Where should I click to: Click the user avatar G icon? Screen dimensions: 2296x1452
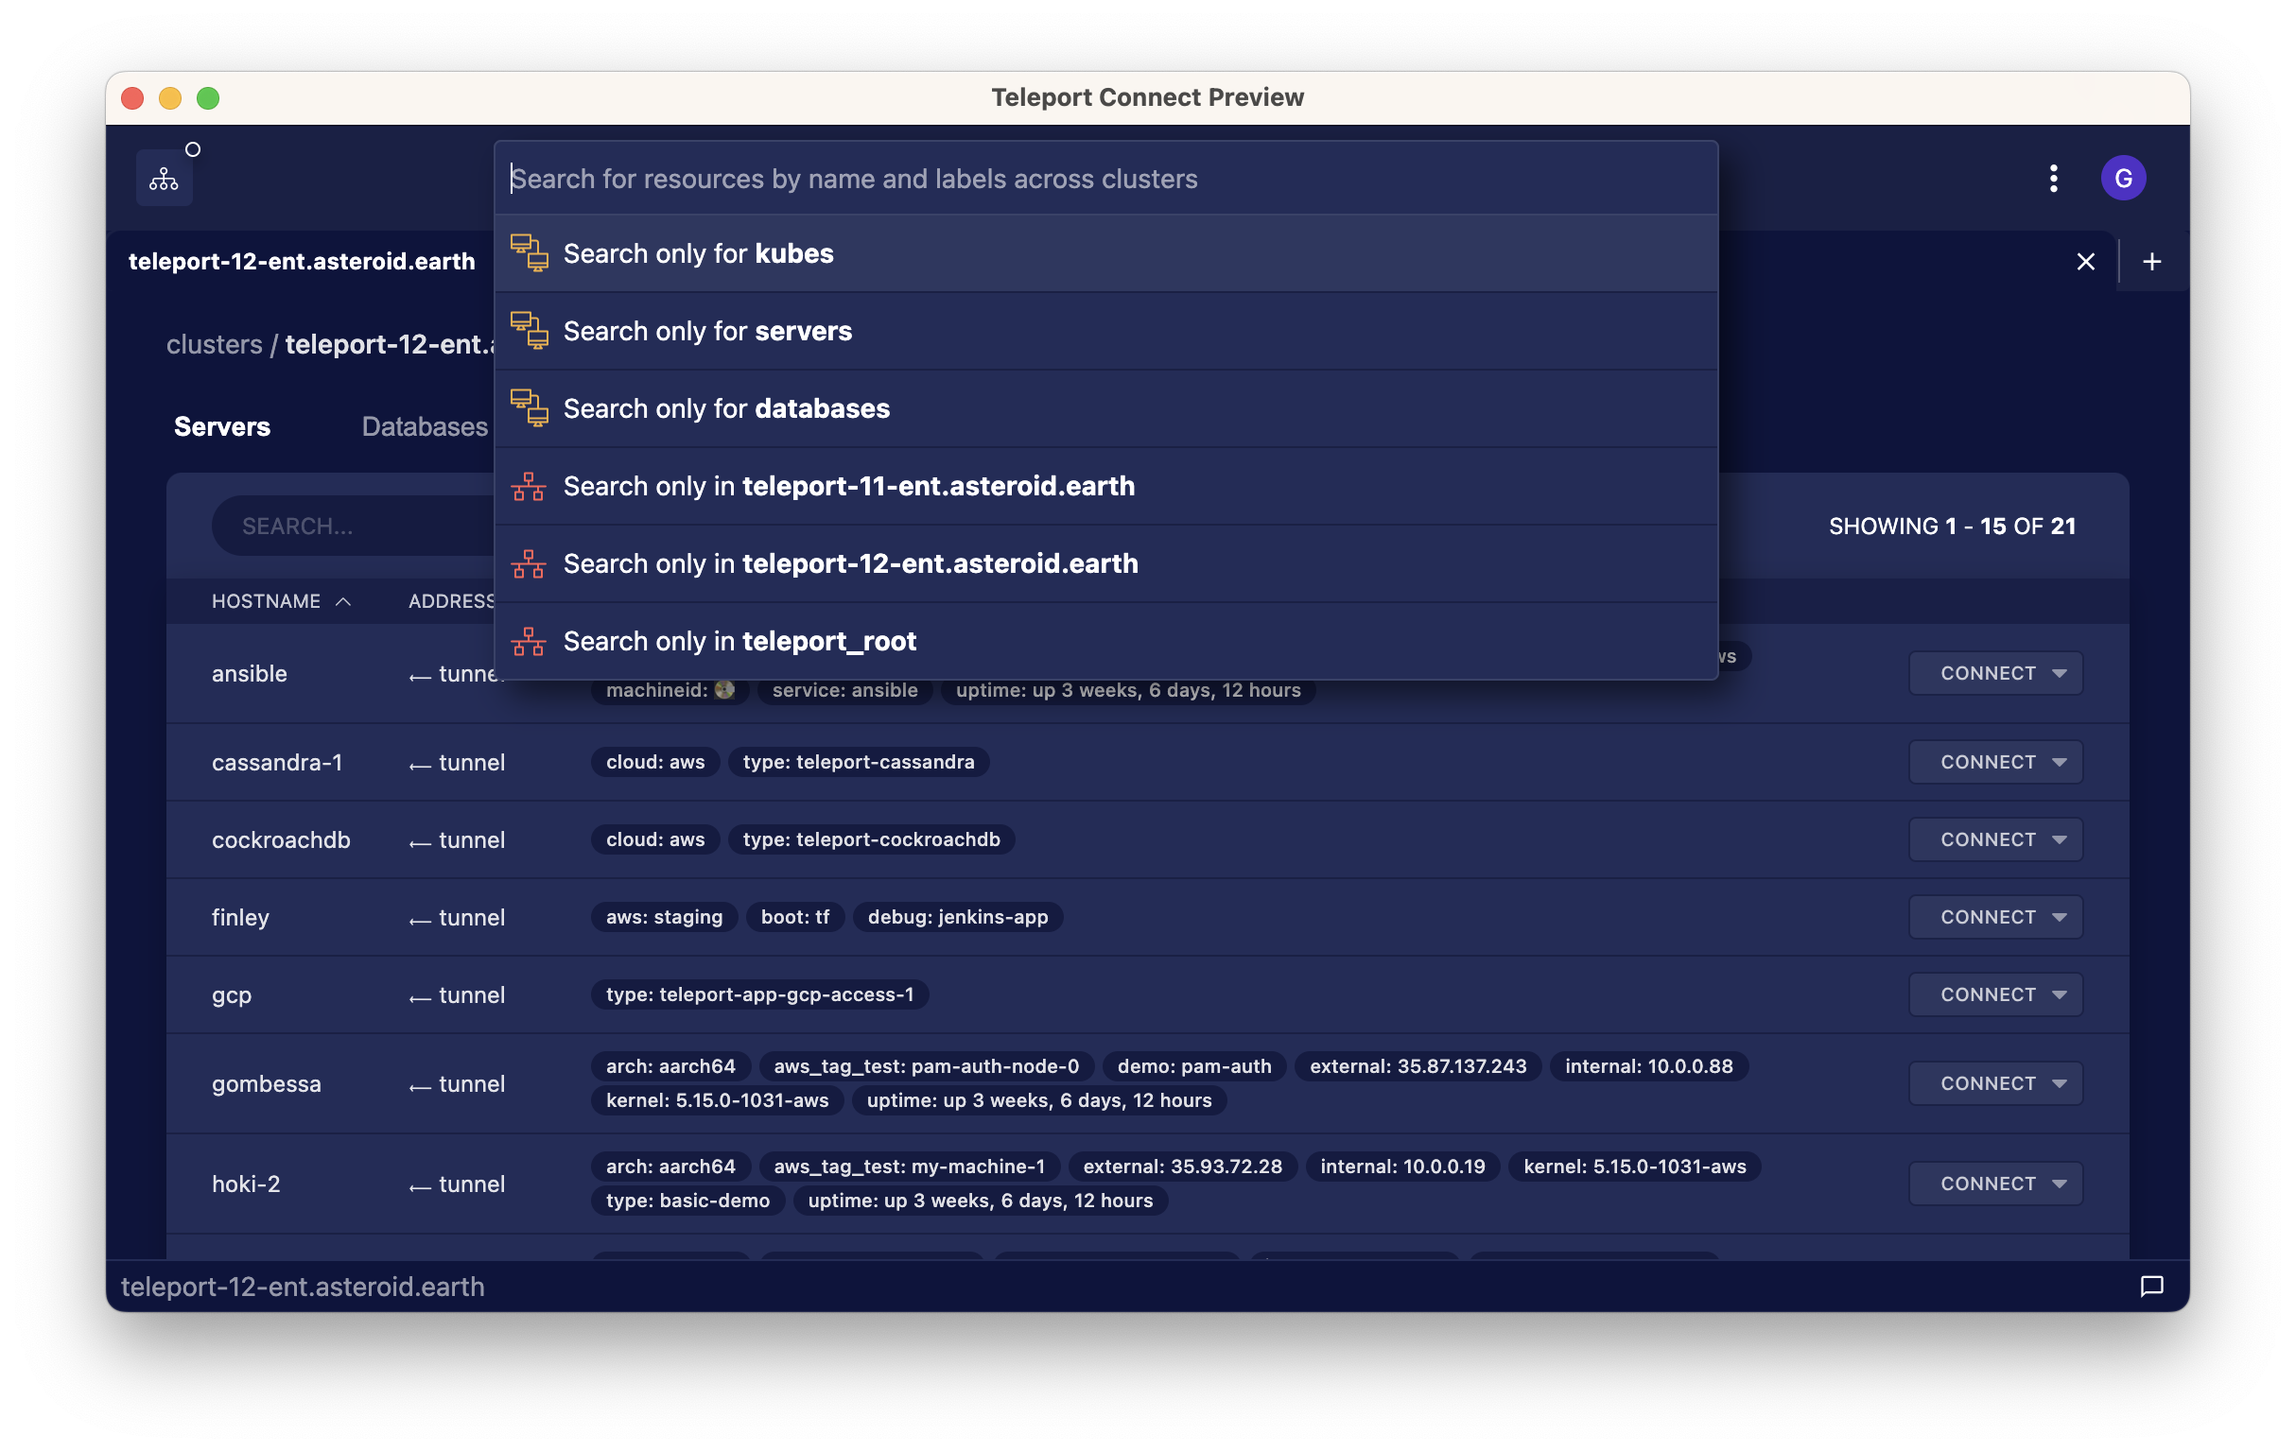[2122, 179]
